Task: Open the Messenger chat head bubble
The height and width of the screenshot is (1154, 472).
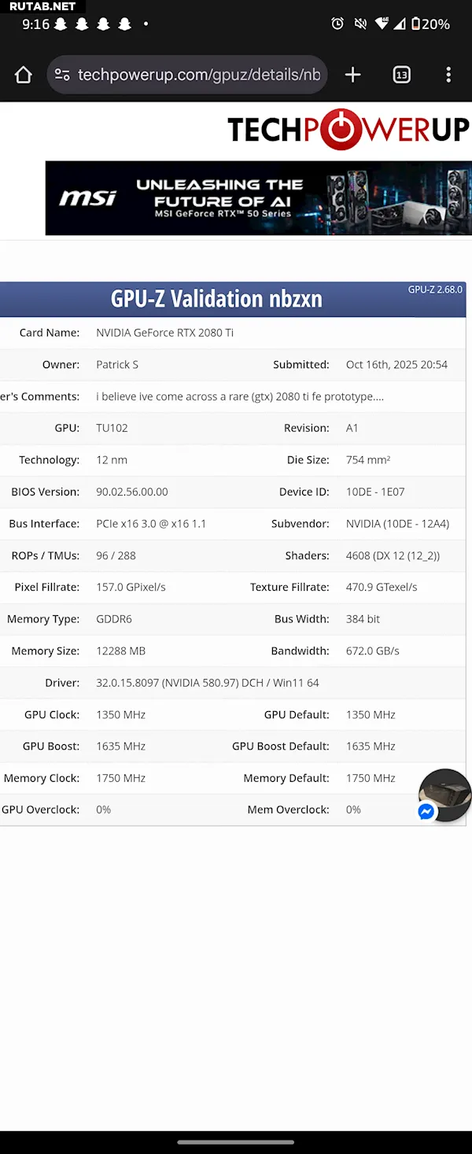Action: [x=444, y=795]
